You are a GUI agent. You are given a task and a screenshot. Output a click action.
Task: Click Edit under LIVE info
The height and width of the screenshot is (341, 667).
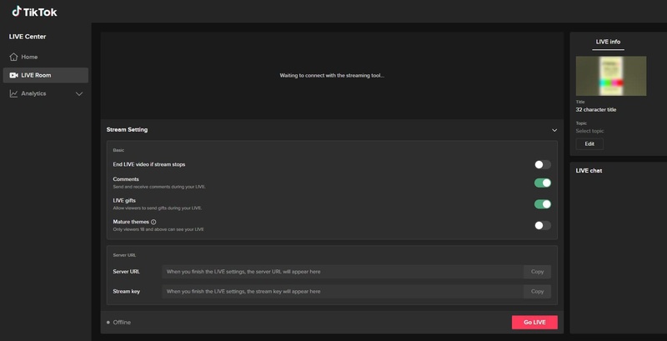pos(589,143)
